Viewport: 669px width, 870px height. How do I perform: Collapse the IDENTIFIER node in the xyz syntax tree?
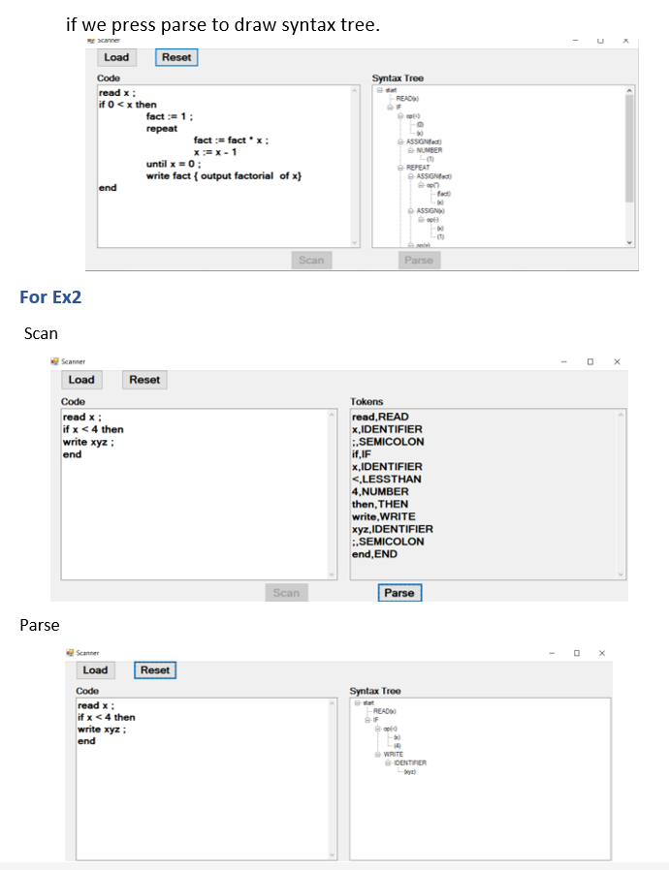tap(388, 762)
